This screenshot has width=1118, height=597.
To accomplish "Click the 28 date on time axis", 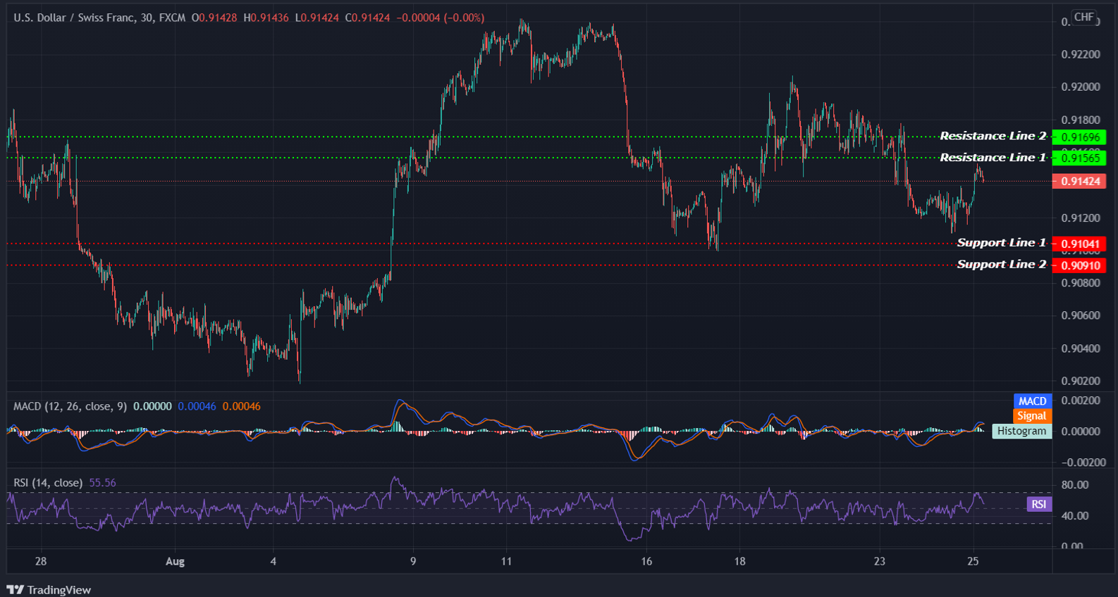I will coord(41,562).
